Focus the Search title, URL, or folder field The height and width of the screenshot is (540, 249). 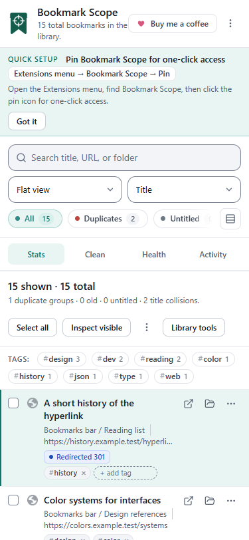point(125,158)
